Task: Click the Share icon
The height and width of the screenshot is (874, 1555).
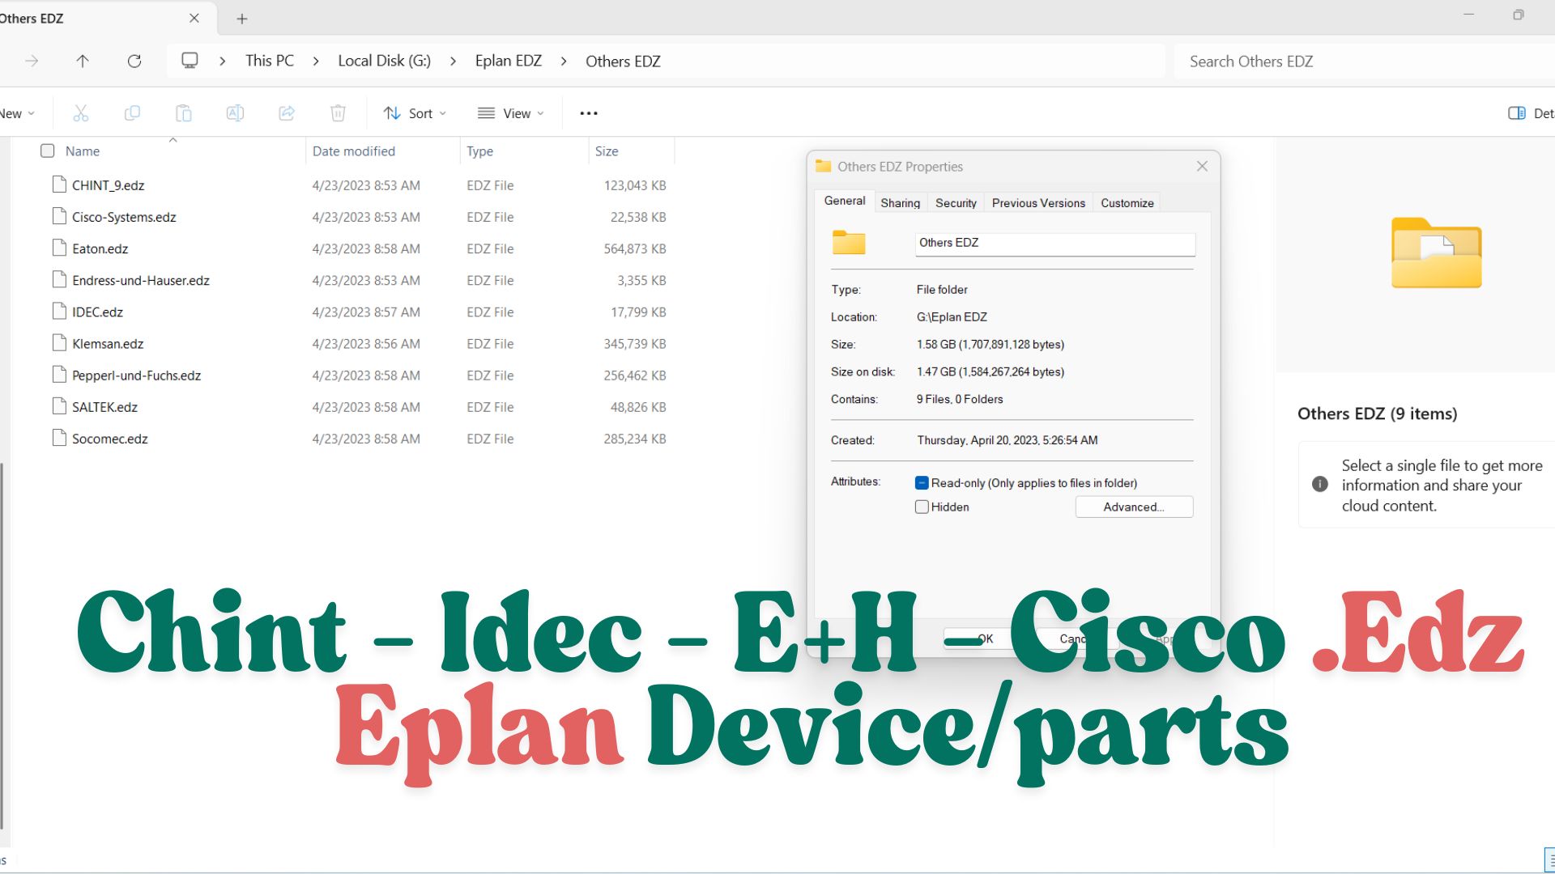Action: (287, 113)
